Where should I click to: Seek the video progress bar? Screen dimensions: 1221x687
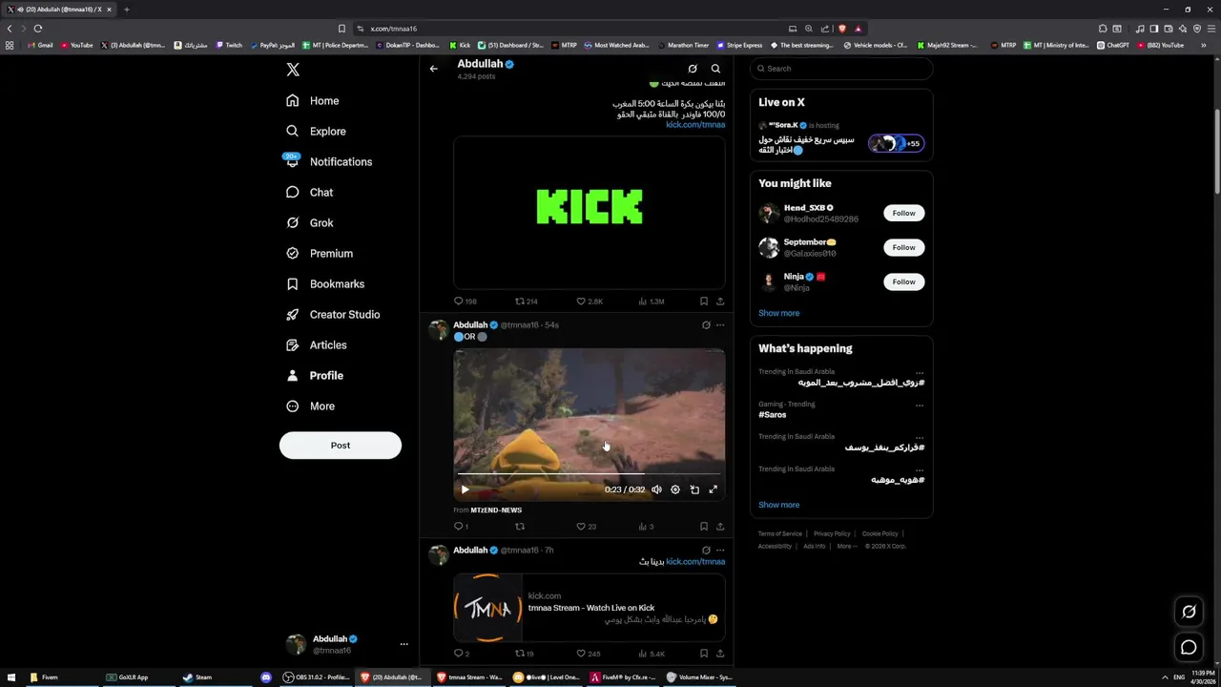589,473
